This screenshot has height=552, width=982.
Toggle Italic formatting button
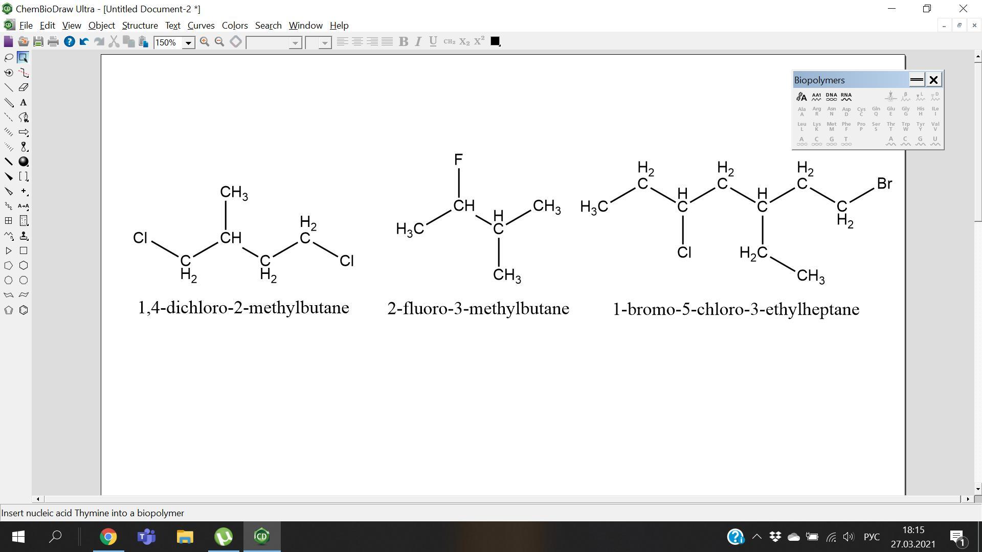(418, 42)
